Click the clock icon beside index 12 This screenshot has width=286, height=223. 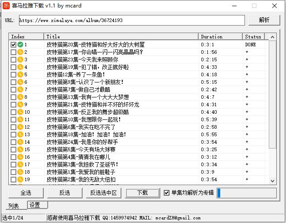point(20,127)
